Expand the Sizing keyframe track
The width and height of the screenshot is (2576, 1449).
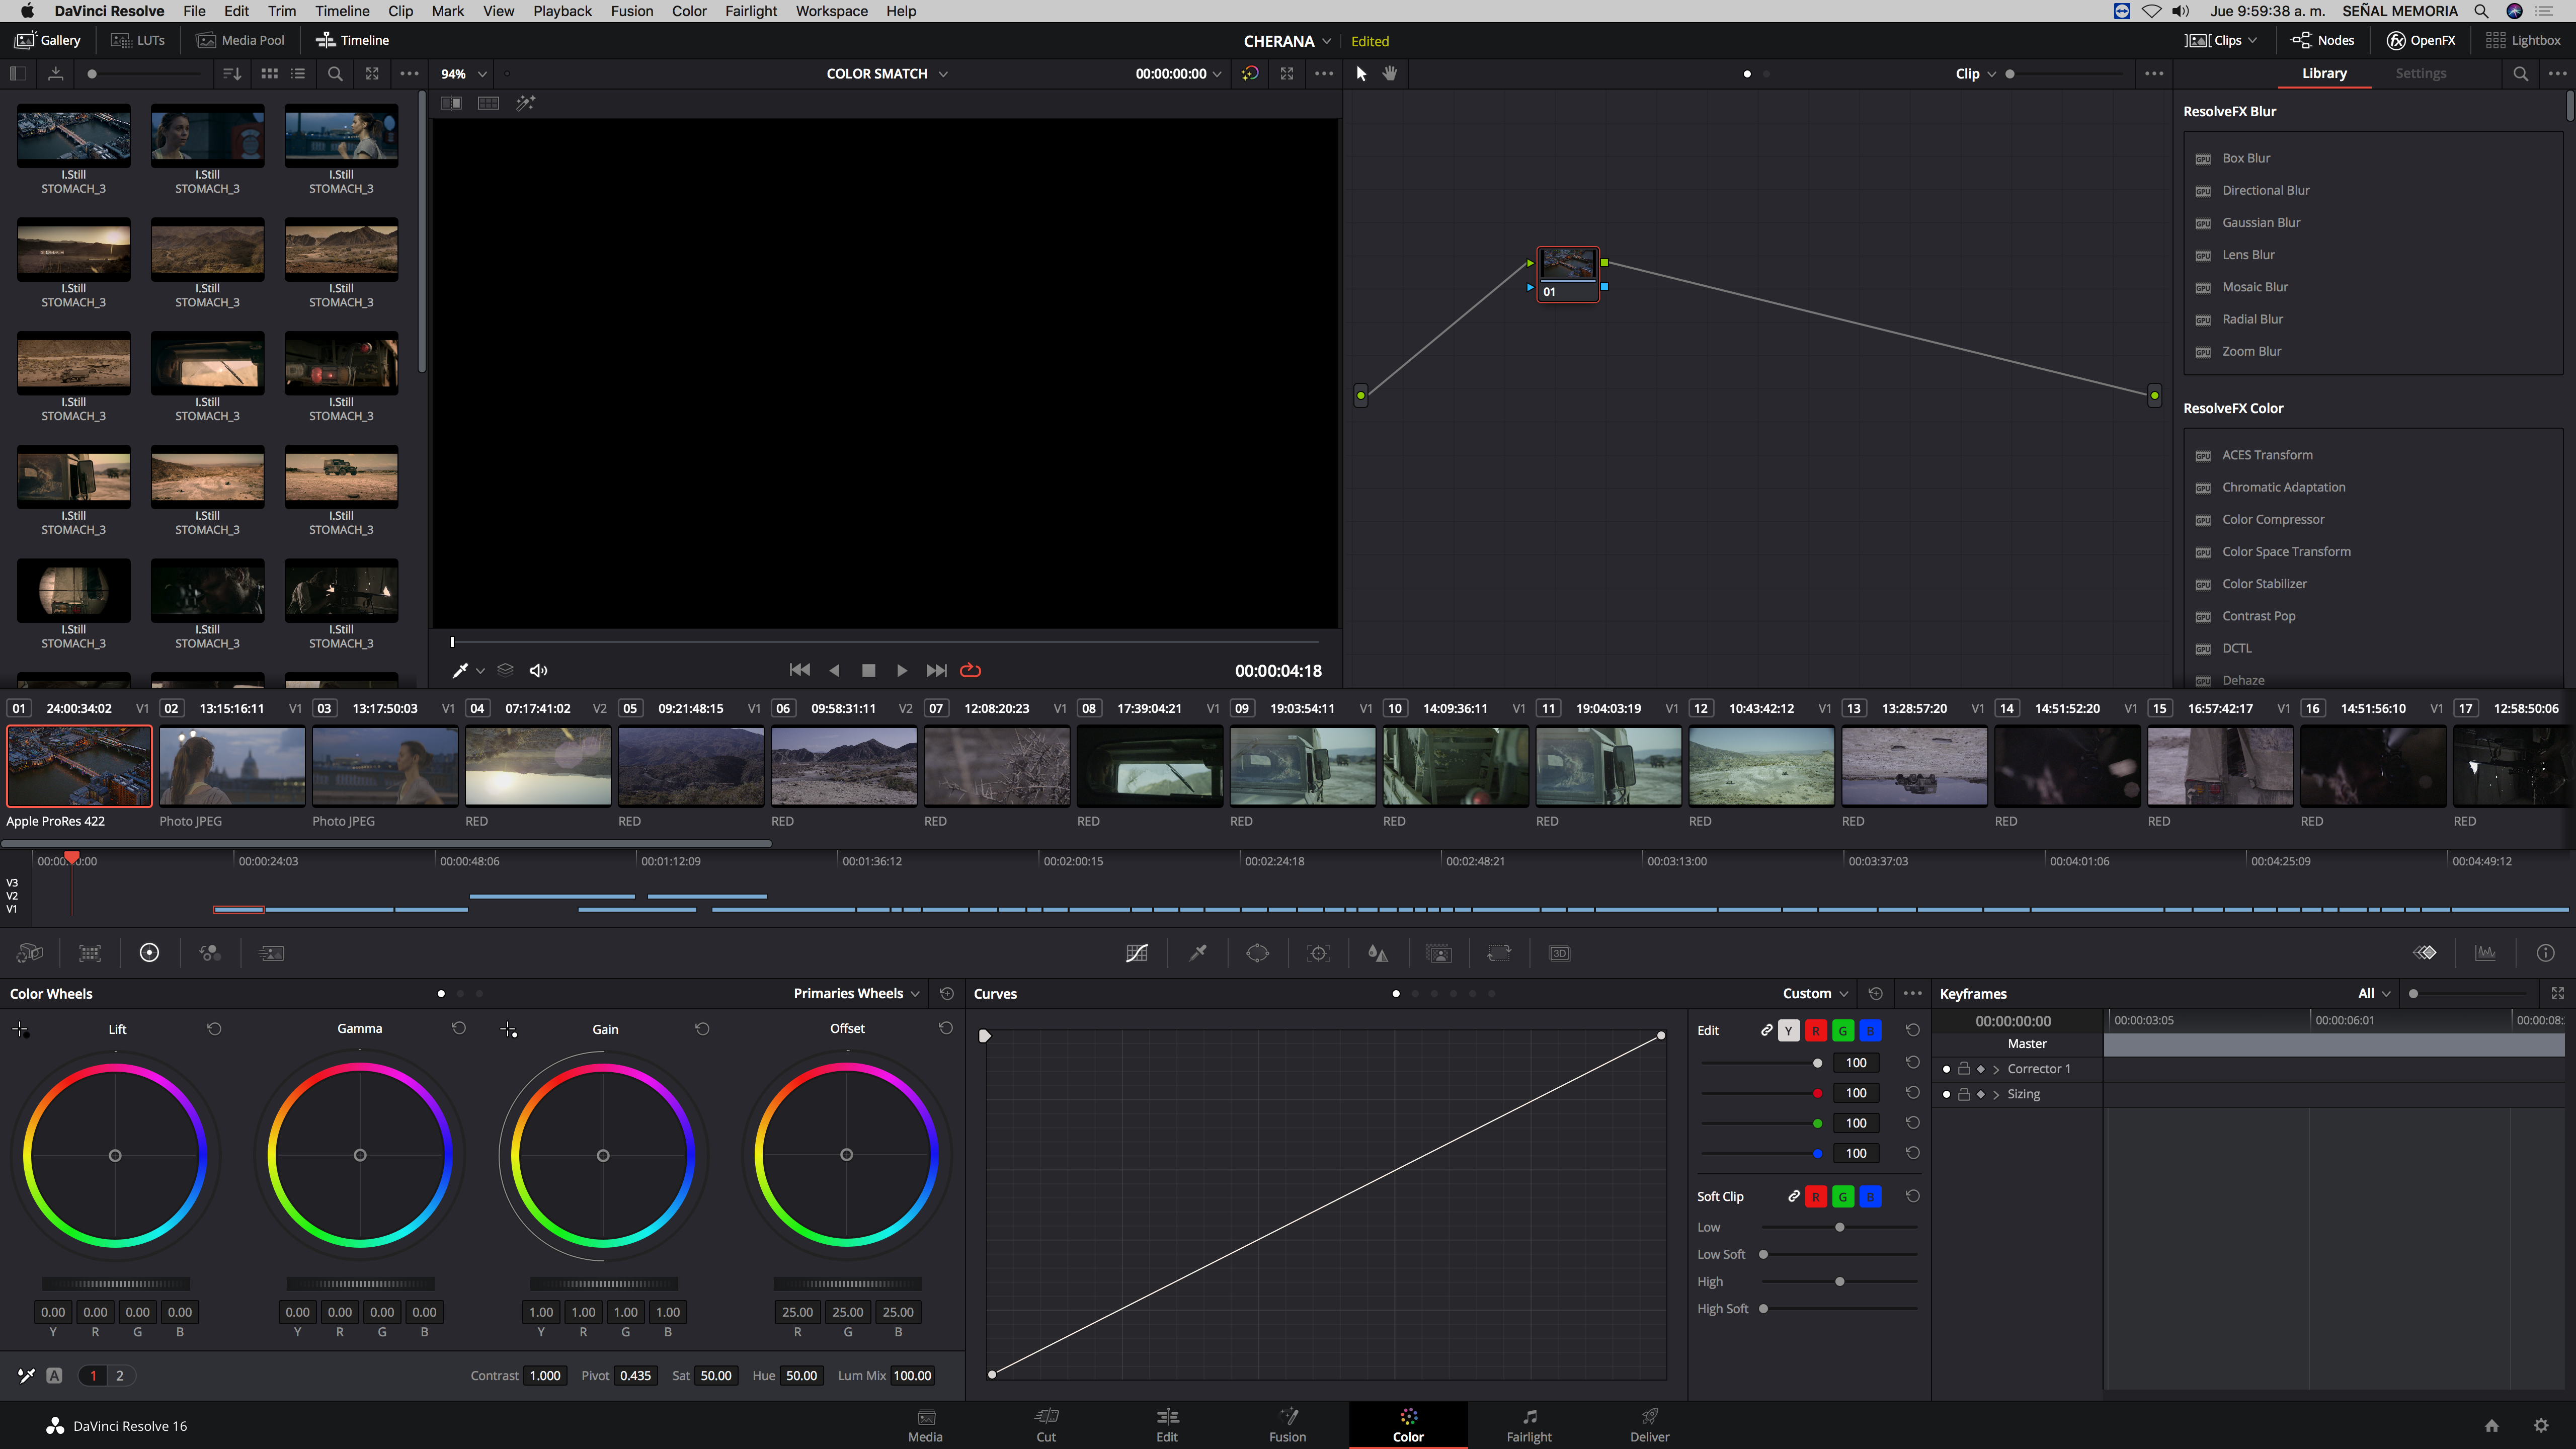pyautogui.click(x=1997, y=1094)
